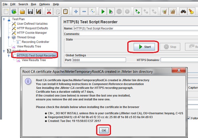Click the Name input field
Image resolution: width=198 pixels, height=138 pixels.
pyautogui.click(x=136, y=28)
